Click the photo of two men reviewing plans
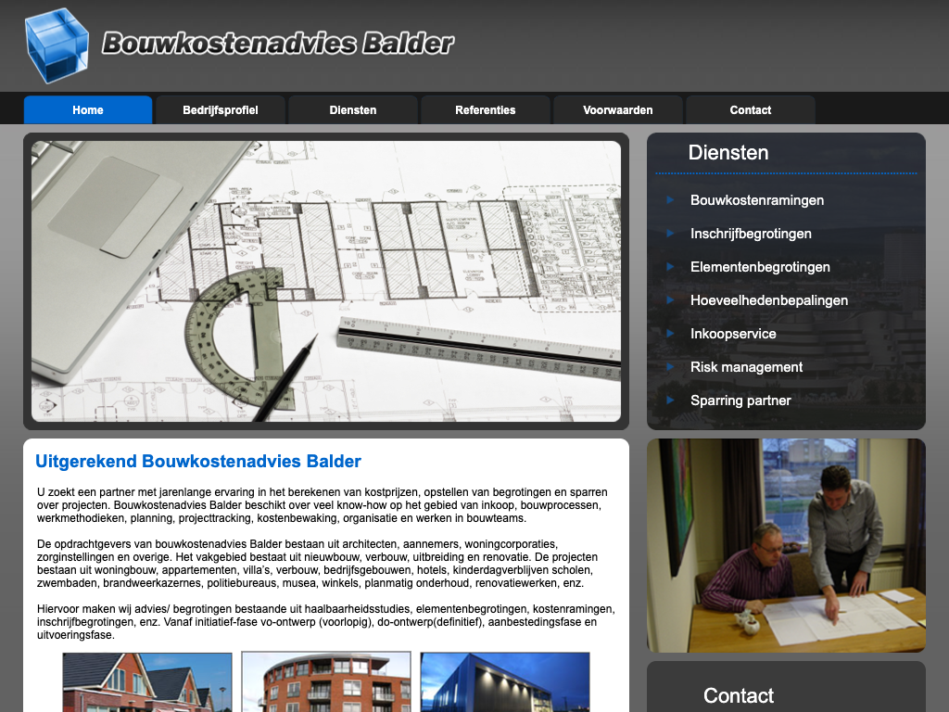The width and height of the screenshot is (949, 712). [x=786, y=545]
